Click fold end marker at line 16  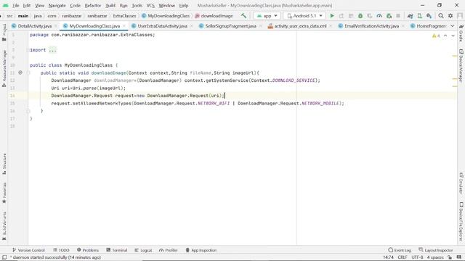click(28, 111)
